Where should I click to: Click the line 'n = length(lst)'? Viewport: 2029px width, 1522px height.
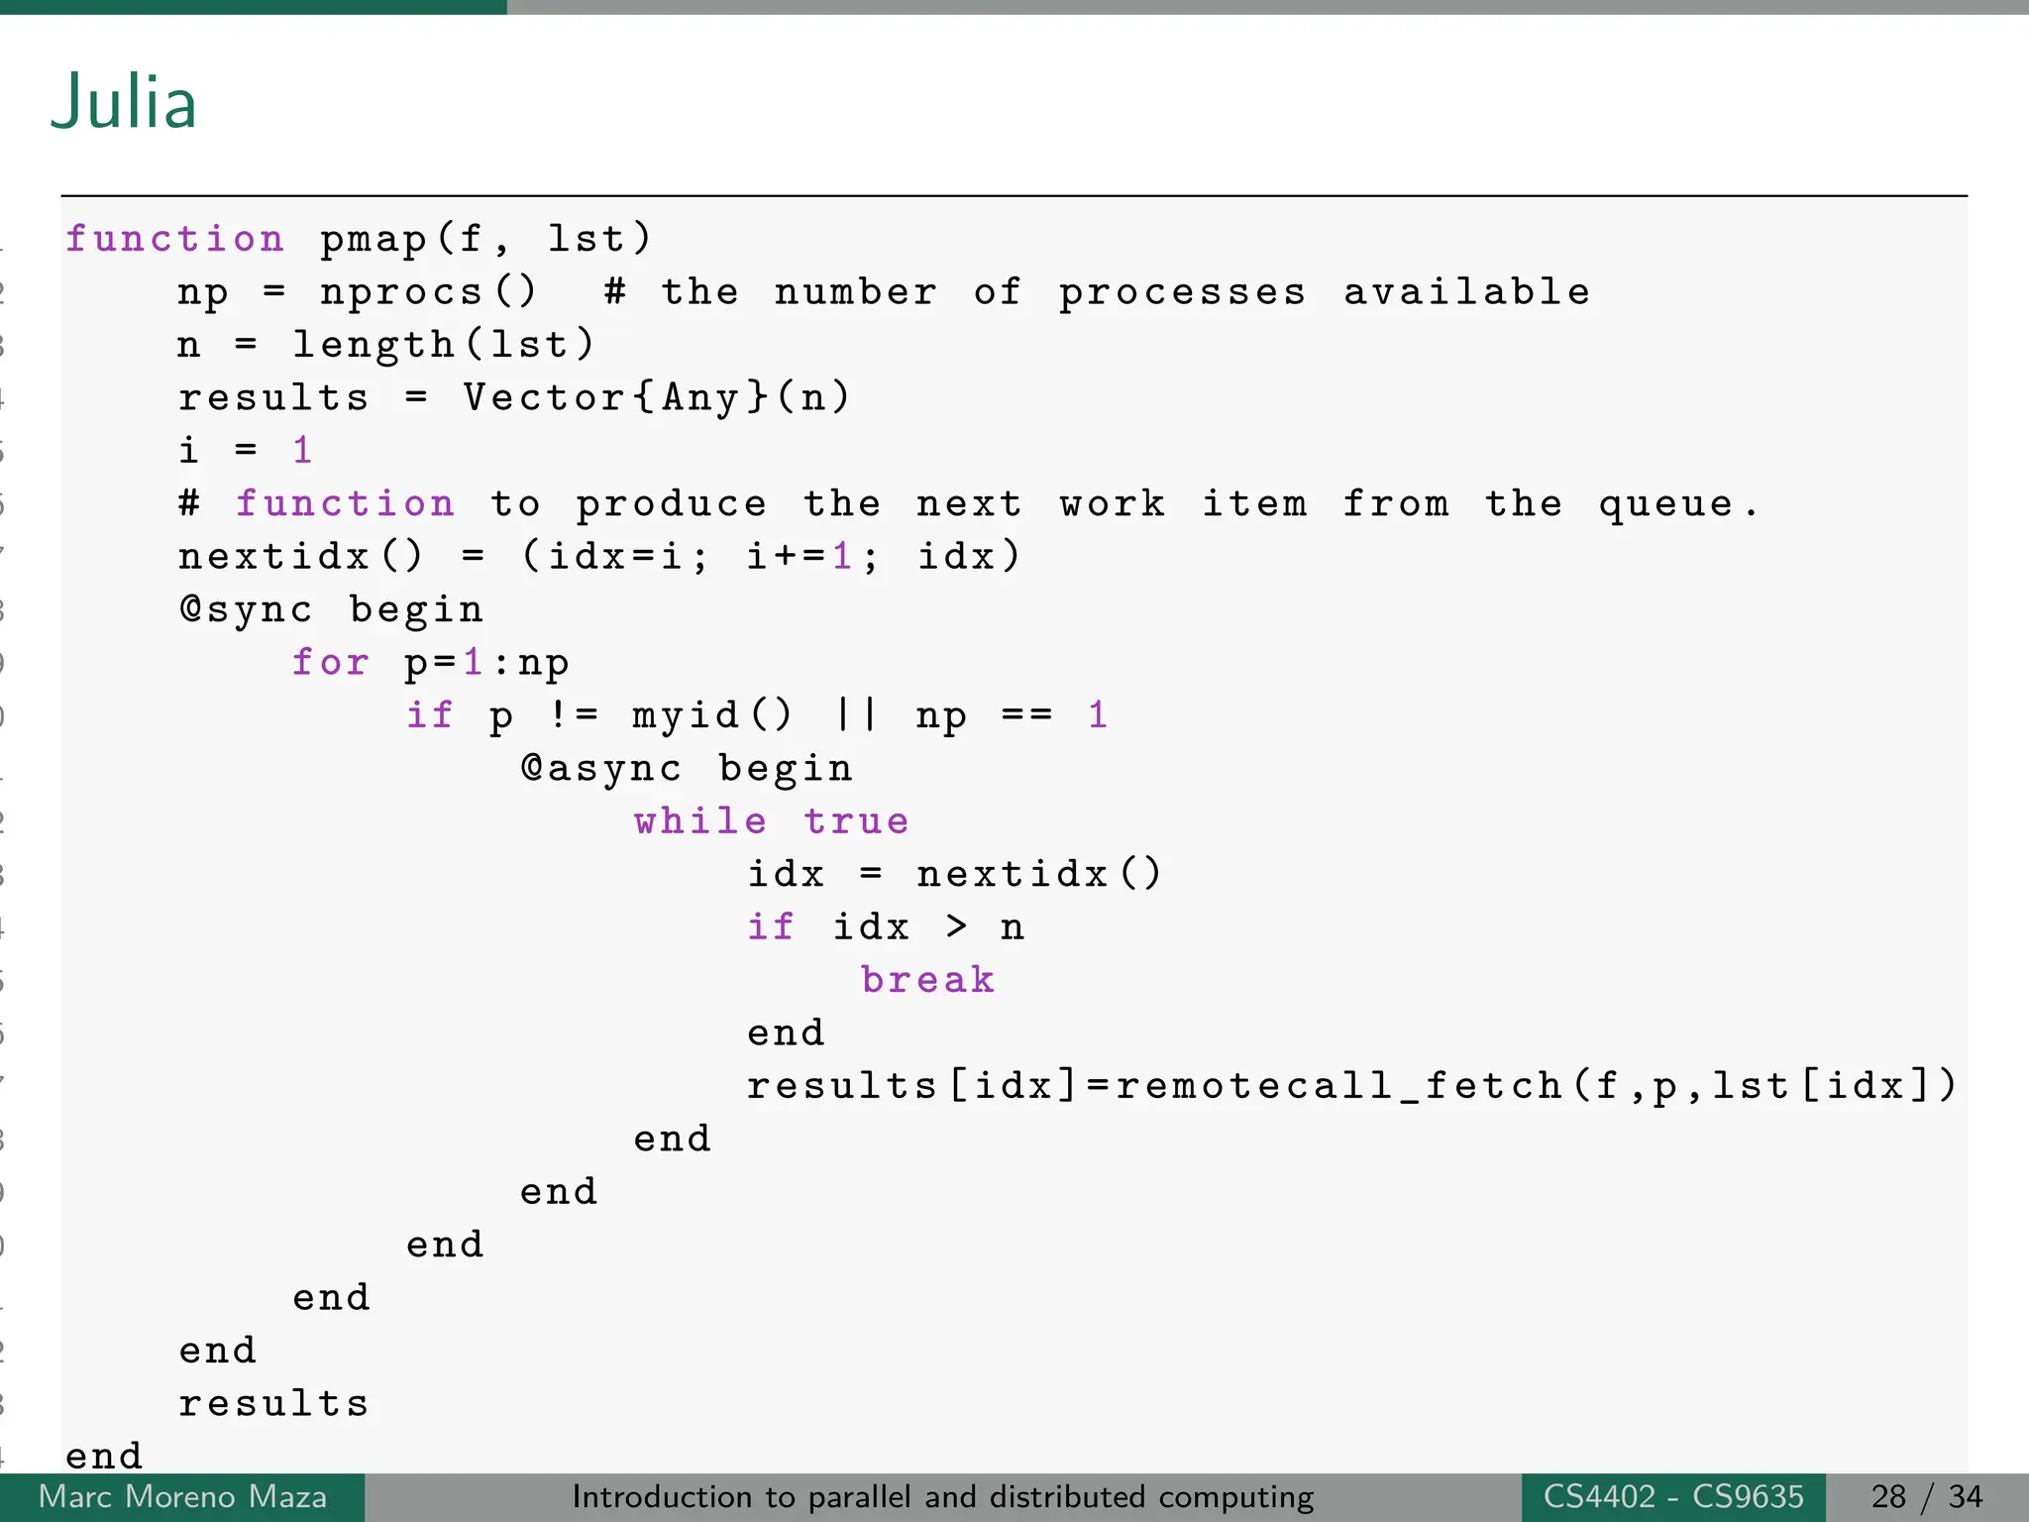coord(386,345)
